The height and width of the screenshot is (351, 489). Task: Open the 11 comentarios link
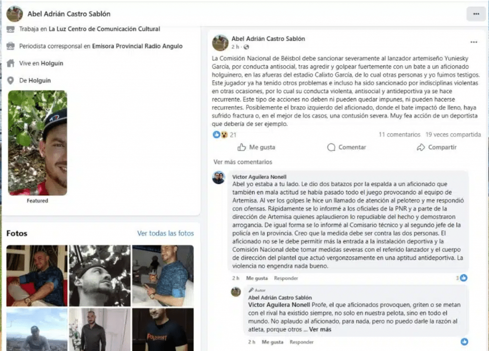400,135
